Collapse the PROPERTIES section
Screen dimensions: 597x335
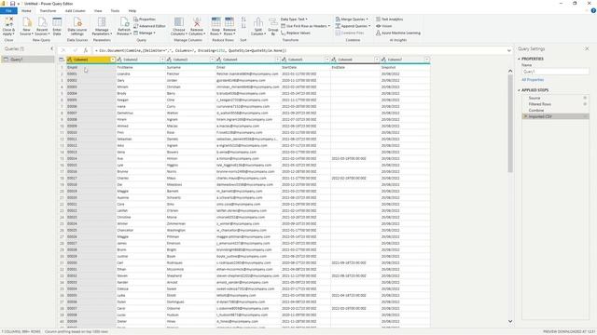click(x=519, y=59)
